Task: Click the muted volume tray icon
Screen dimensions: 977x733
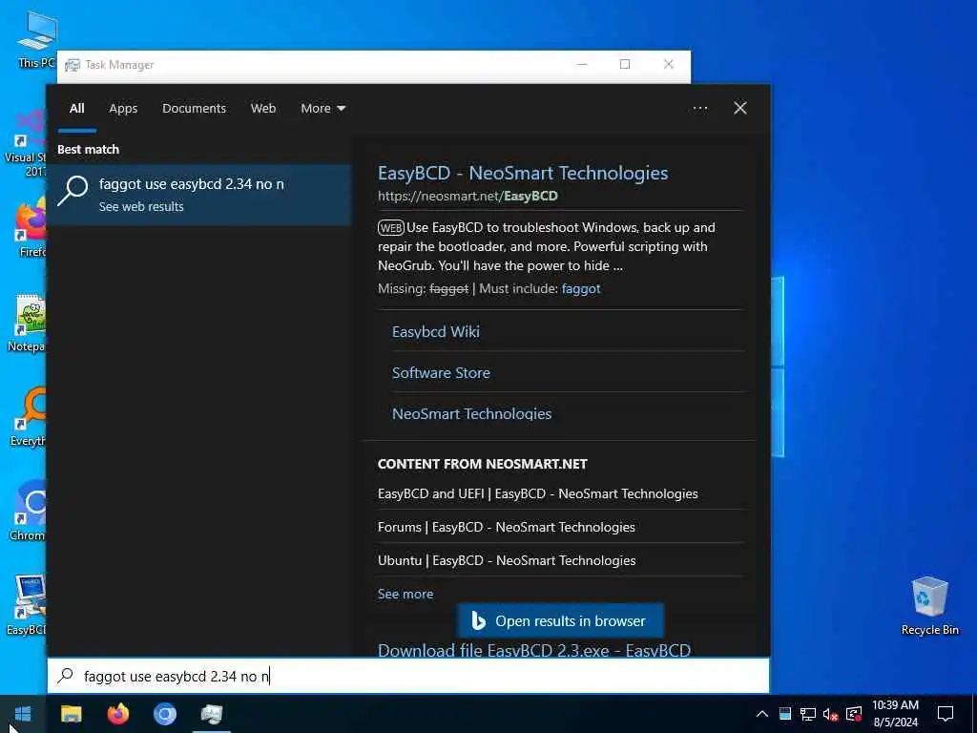Action: tap(831, 714)
